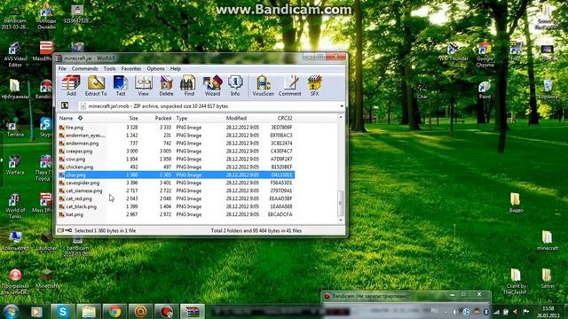Click the Find toolbar icon
The height and width of the screenshot is (319, 568).
(189, 86)
